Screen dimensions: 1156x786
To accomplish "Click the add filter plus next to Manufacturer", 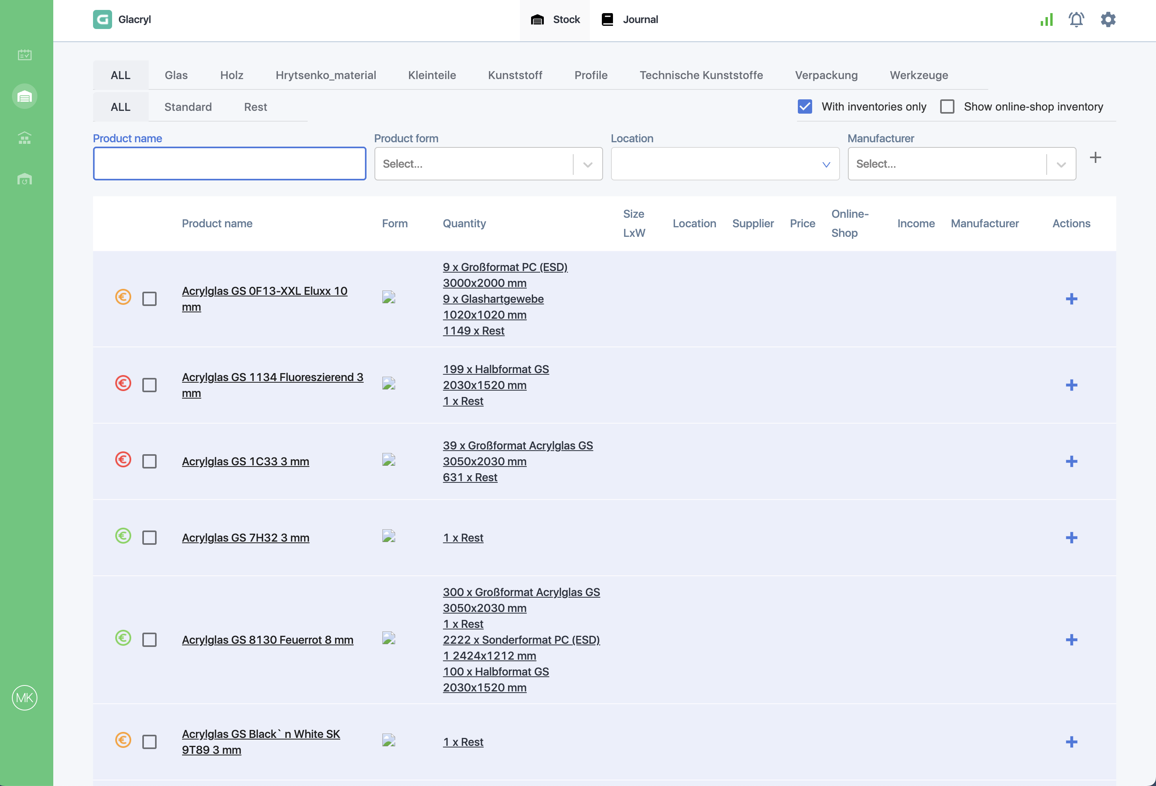I will [x=1095, y=158].
